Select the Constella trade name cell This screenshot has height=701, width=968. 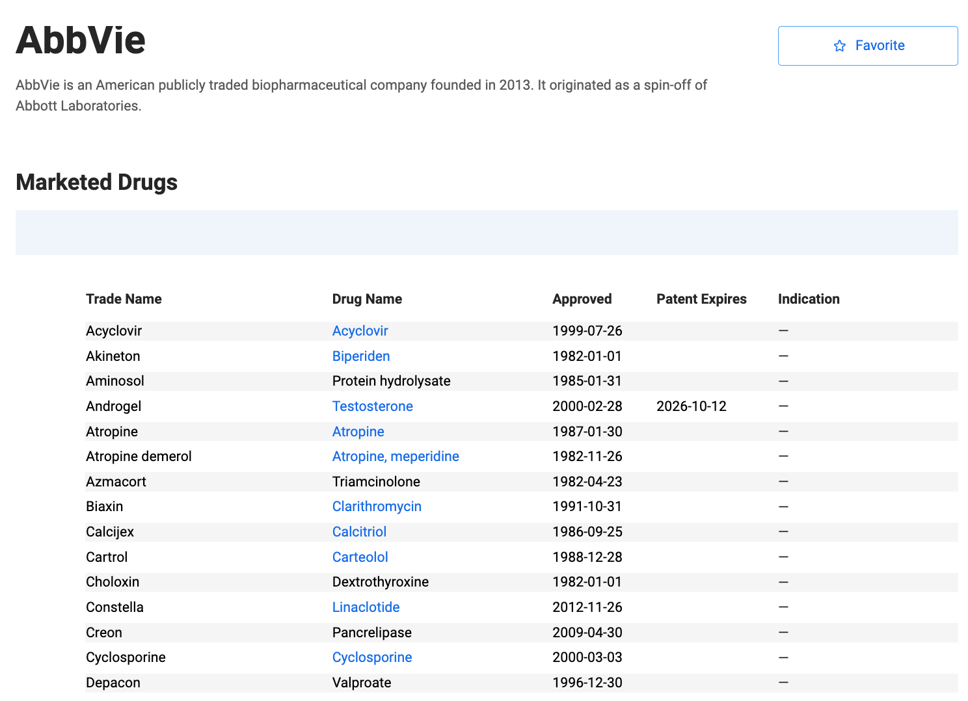click(114, 607)
